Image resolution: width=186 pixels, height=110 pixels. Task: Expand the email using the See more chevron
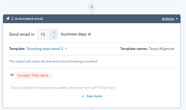click(x=83, y=96)
